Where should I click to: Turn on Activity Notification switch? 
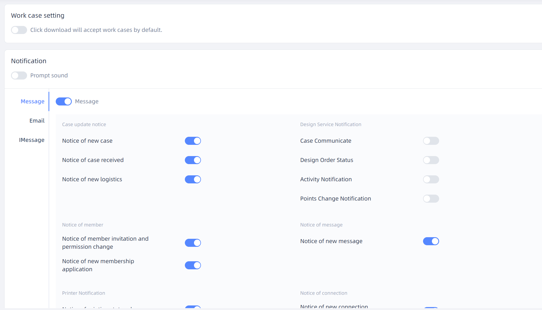click(x=431, y=179)
